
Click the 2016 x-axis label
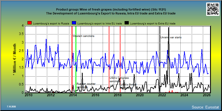point(95,95)
